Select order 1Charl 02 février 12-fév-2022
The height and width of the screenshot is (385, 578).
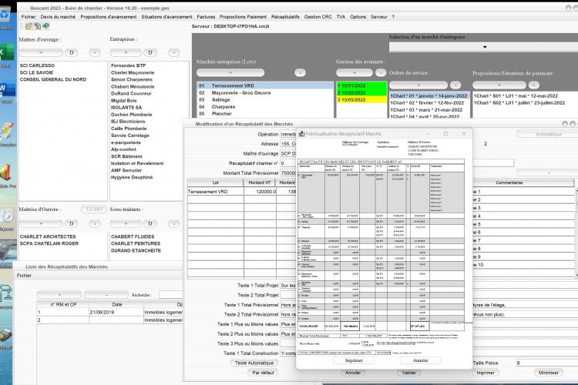coord(429,102)
